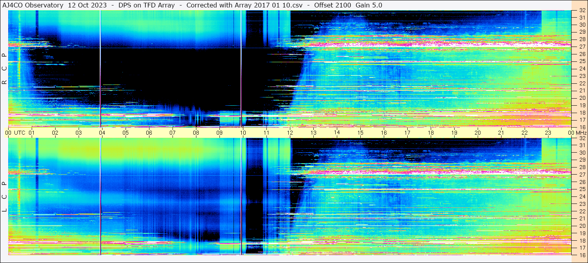Select the 23 hour time marker
588x263 pixels.
pyautogui.click(x=548, y=133)
